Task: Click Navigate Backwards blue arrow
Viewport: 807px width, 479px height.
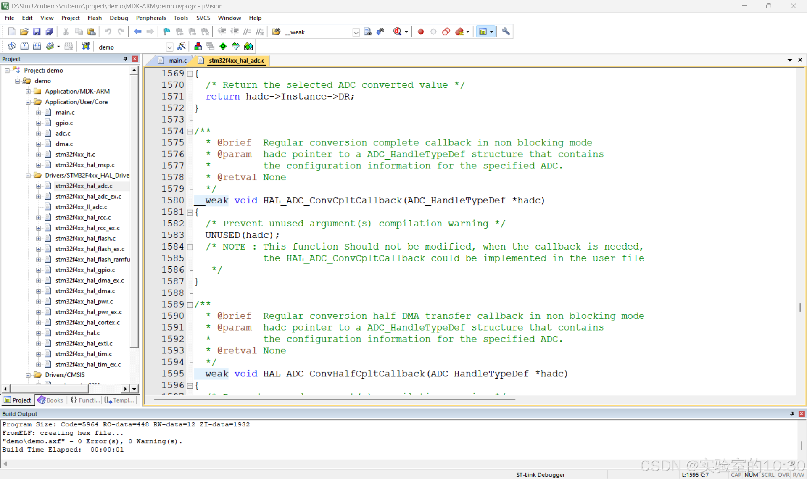Action: tap(137, 32)
